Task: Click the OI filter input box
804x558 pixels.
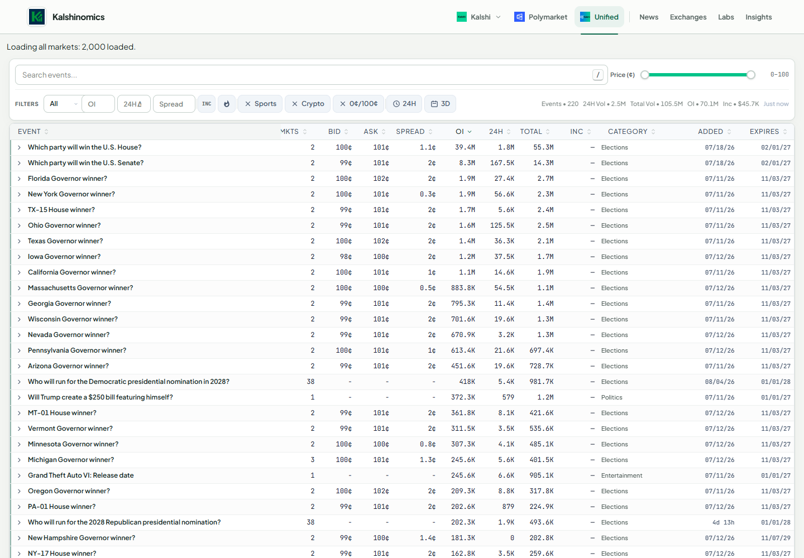Action: 98,104
